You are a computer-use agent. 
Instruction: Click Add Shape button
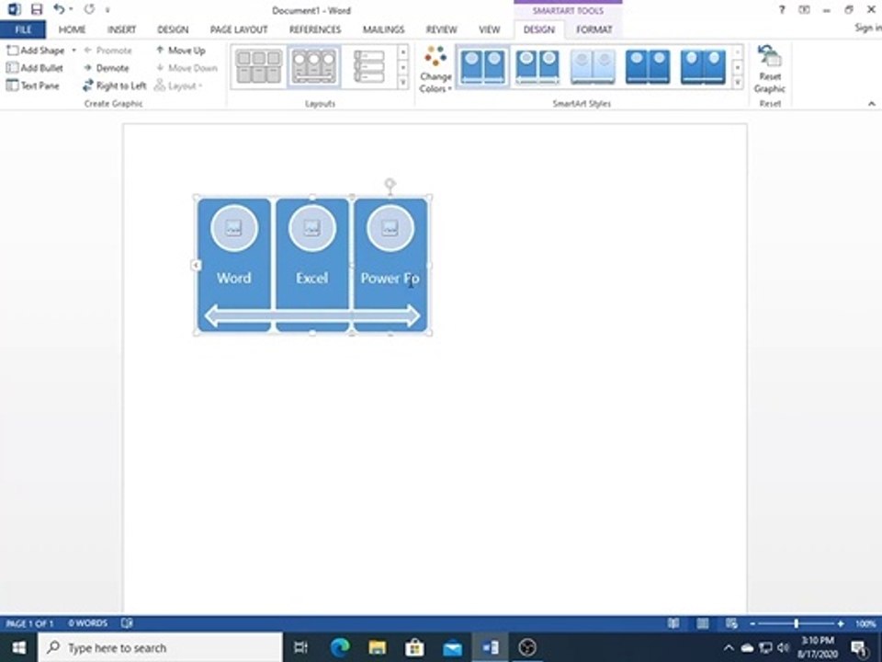click(x=36, y=50)
